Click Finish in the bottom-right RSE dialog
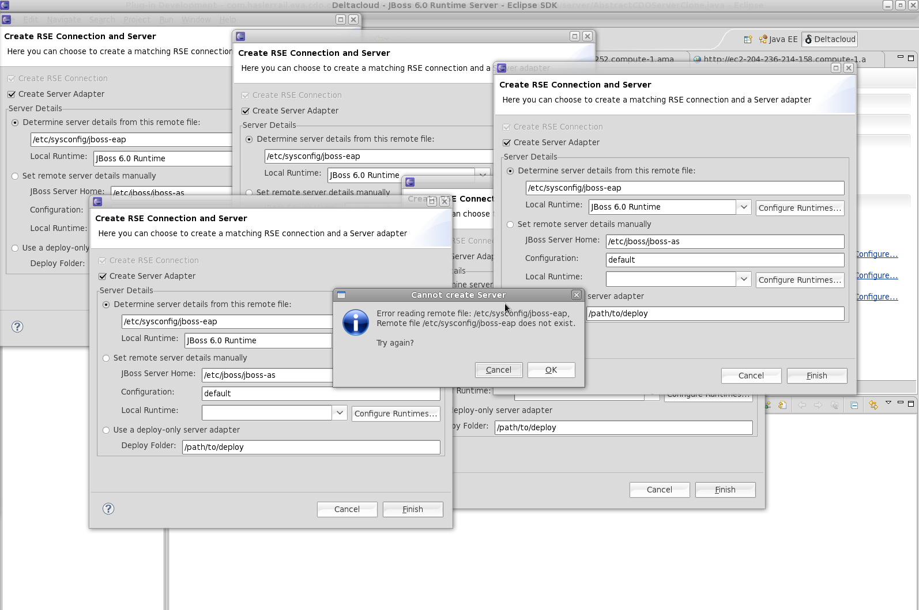 725,490
